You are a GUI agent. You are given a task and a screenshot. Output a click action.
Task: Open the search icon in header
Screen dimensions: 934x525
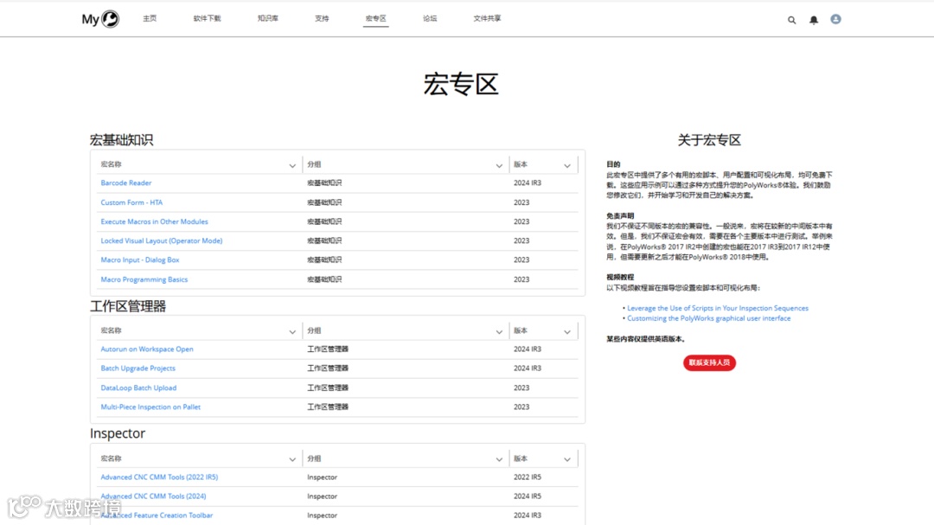pos(791,20)
